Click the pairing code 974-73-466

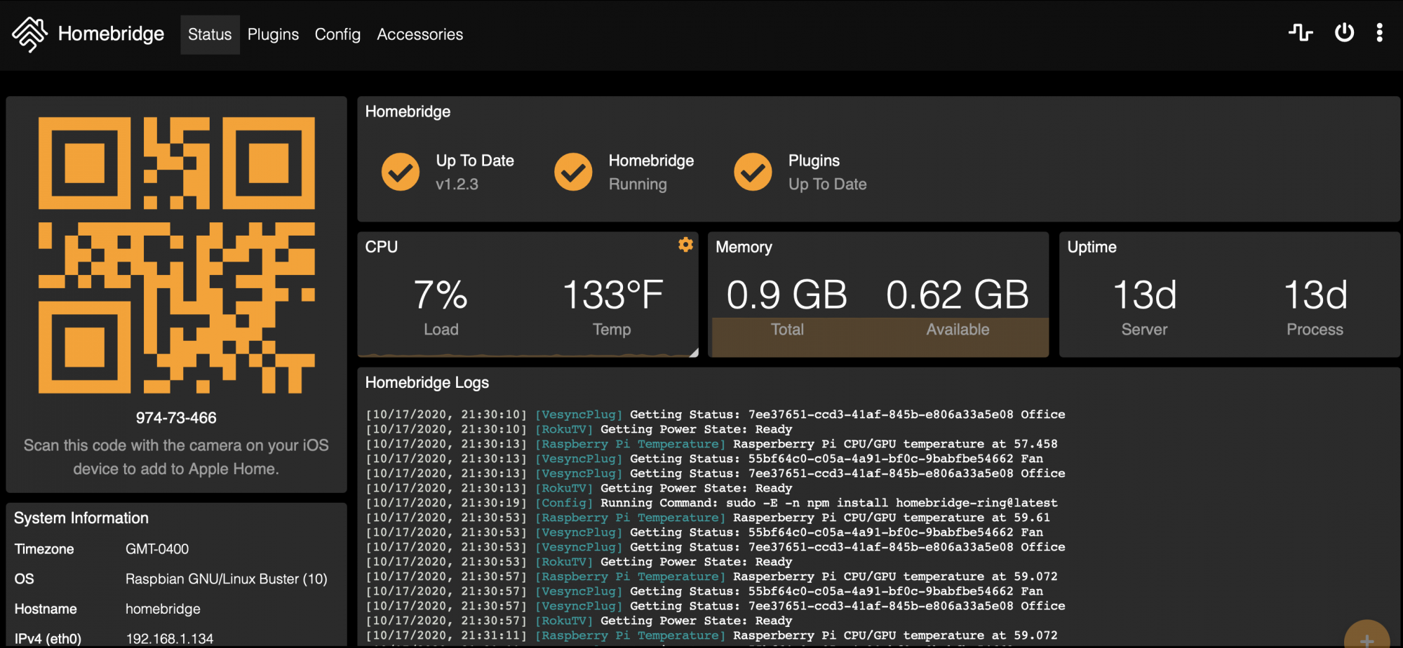[x=176, y=418]
